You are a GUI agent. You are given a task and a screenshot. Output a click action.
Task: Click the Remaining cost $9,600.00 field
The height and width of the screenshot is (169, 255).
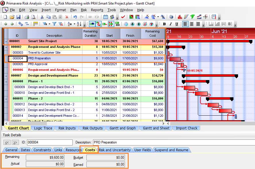coord(45,158)
